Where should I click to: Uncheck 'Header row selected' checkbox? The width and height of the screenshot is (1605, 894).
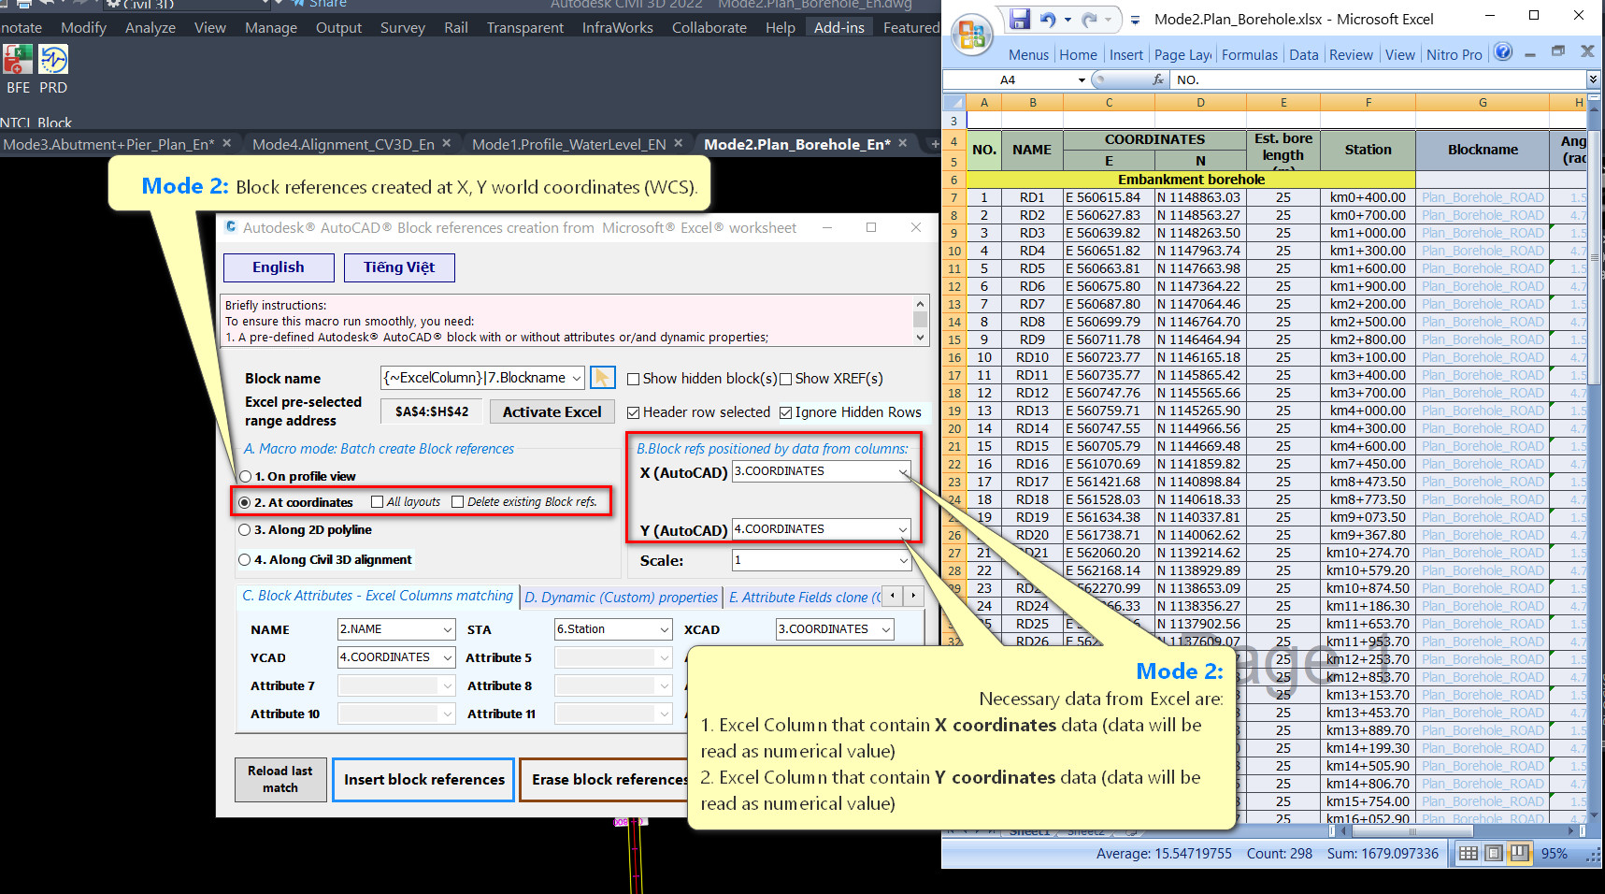click(x=634, y=412)
